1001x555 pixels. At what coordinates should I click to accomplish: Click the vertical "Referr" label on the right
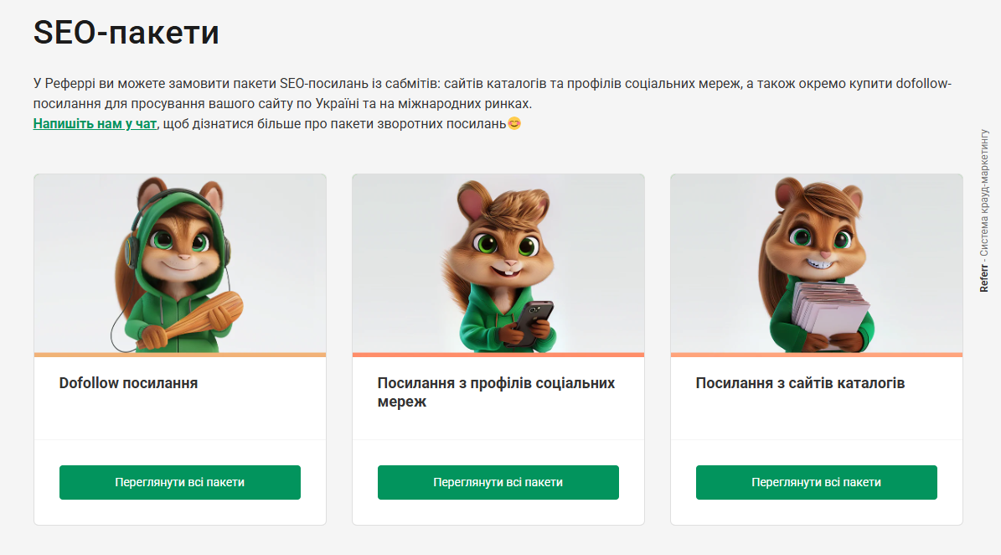[x=984, y=277]
